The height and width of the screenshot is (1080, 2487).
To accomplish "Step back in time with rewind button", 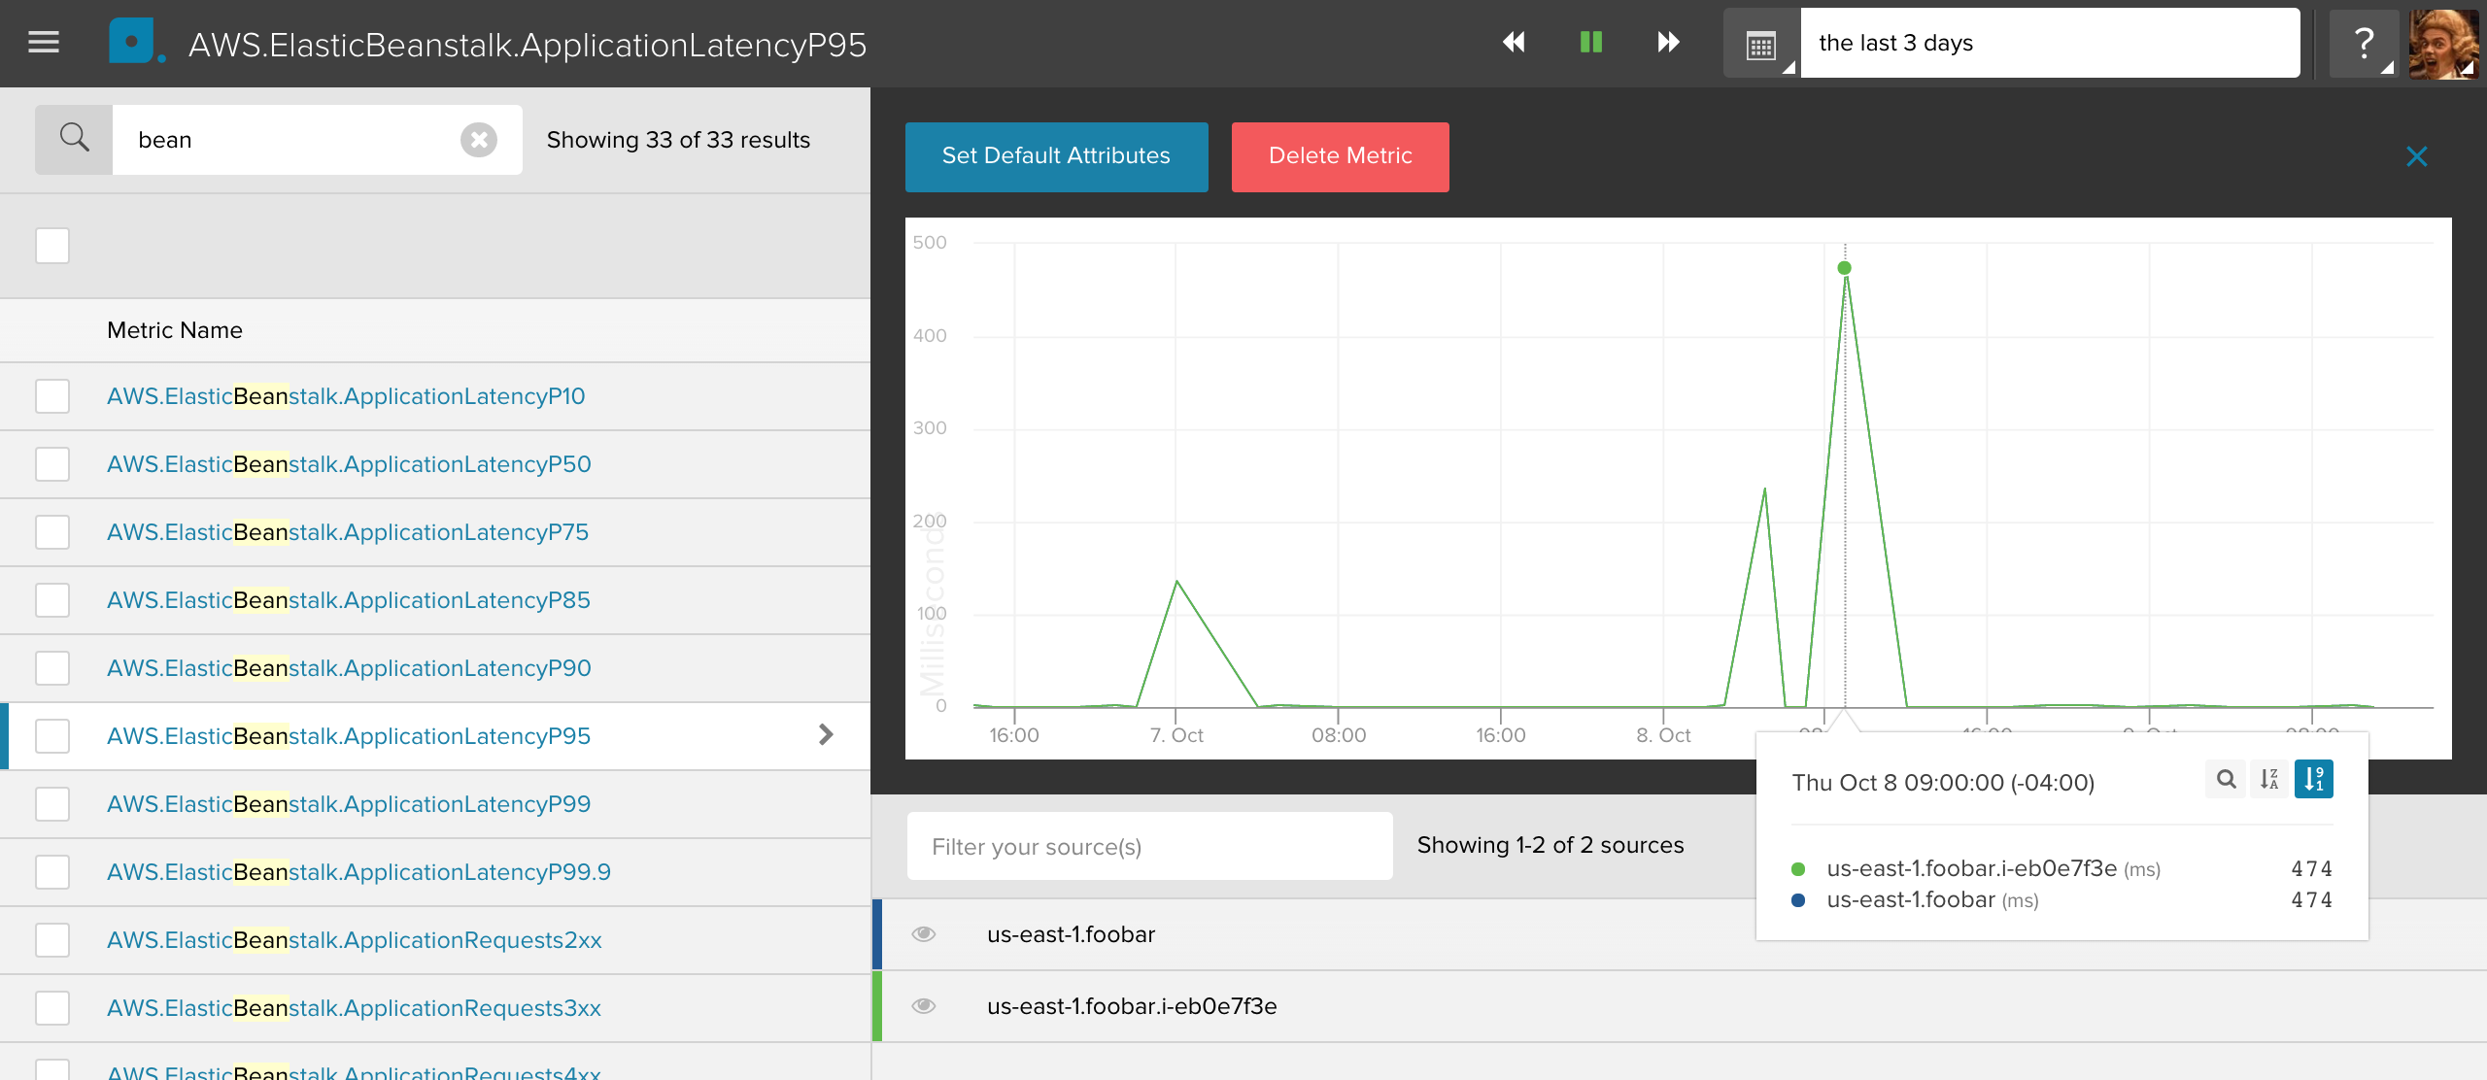I will [1514, 42].
